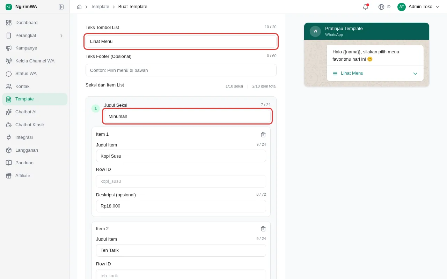Screen dimensions: 447x279
Task: Open the Admin Toko account dropdown
Action: click(418, 7)
